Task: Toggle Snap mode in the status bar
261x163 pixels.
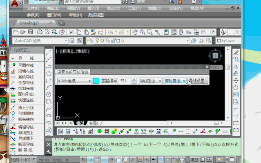Action: (x=90, y=160)
